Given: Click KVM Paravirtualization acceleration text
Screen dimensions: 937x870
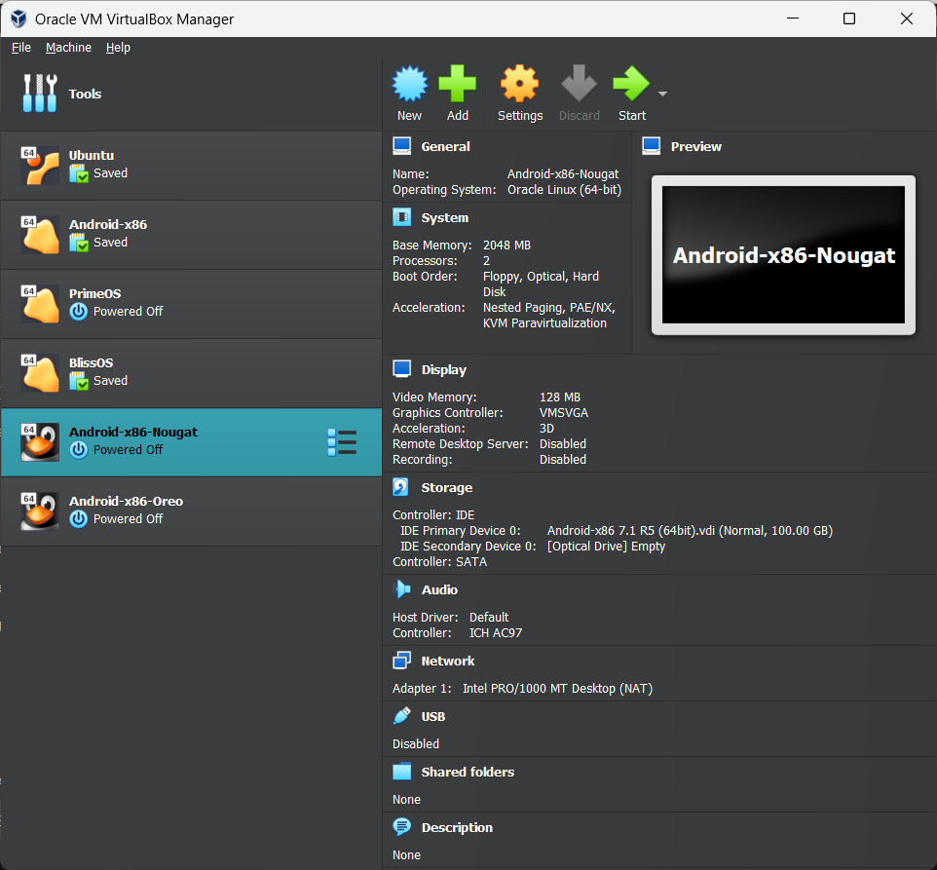Looking at the screenshot, I should (x=545, y=322).
